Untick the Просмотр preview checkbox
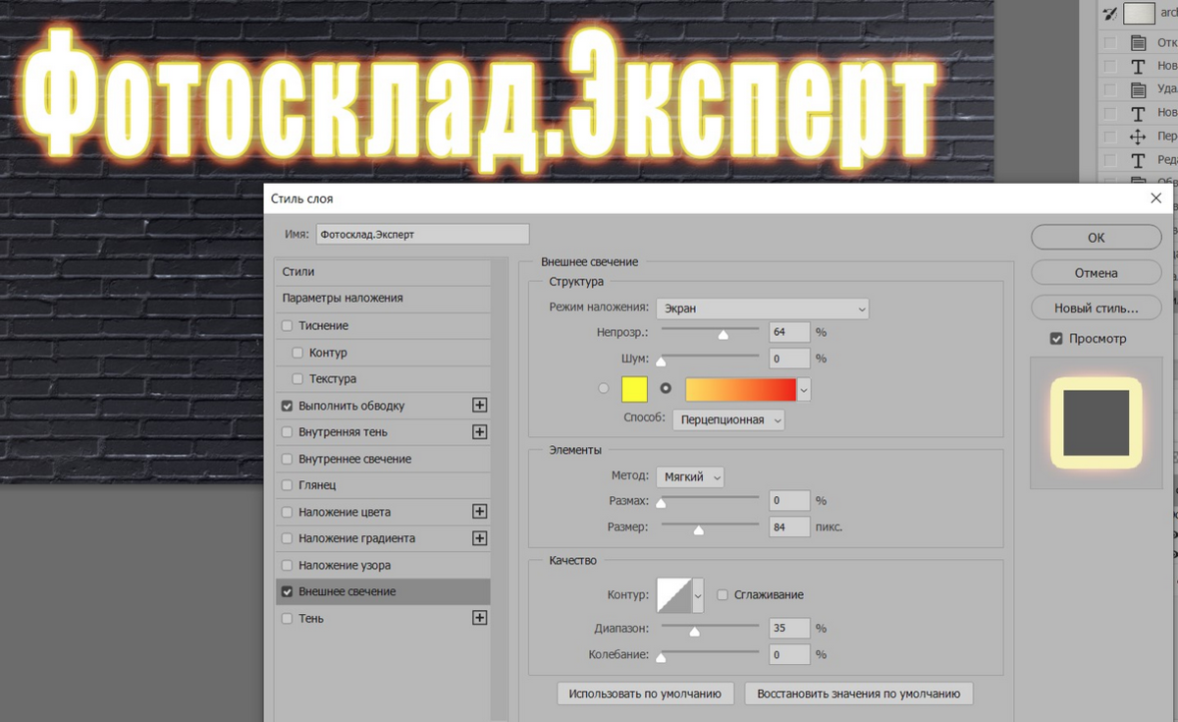 click(x=1056, y=338)
